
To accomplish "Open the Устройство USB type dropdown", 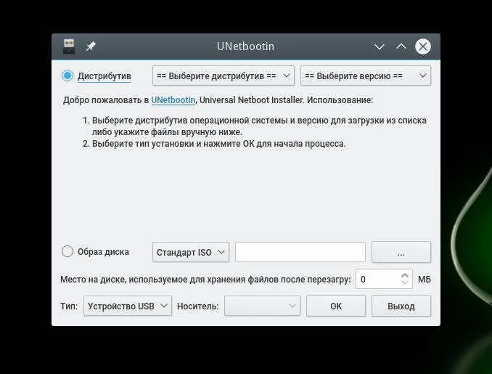I will coord(128,306).
